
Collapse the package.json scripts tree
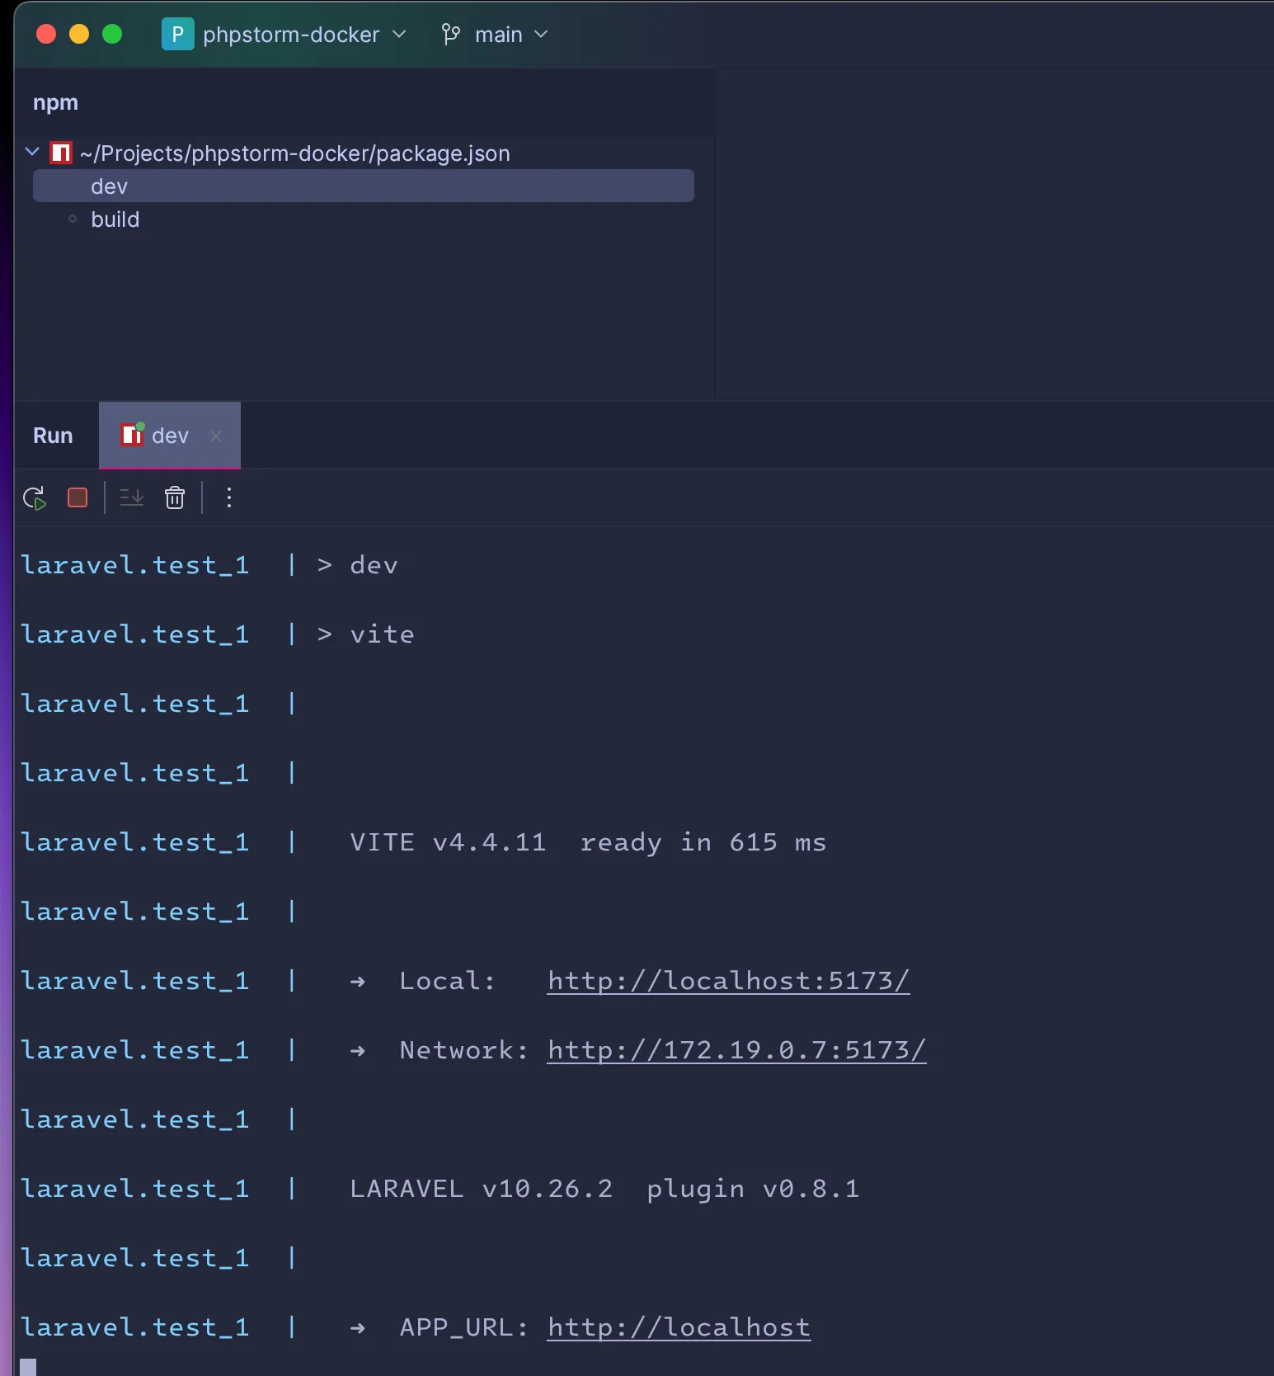[32, 152]
